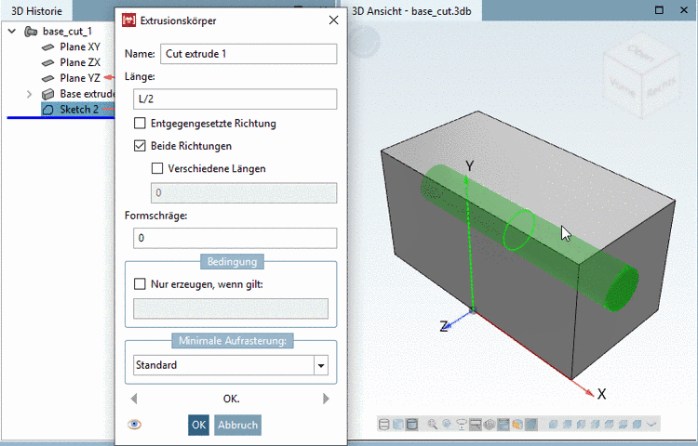Select Sketch 2 in history tree

79,110
